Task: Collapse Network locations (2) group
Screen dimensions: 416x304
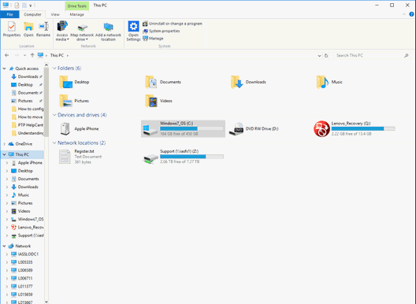Action: click(x=54, y=143)
